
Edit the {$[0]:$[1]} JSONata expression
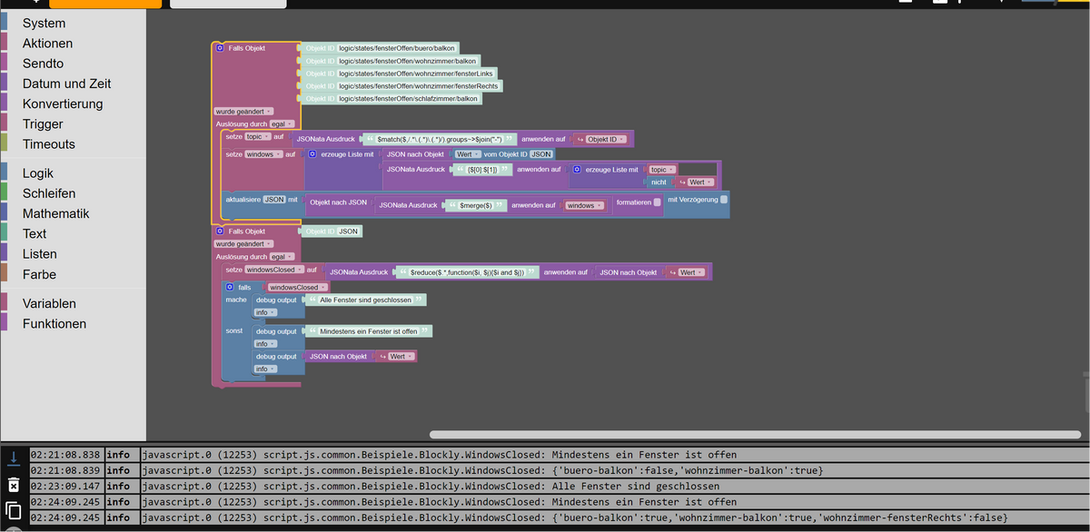(481, 170)
